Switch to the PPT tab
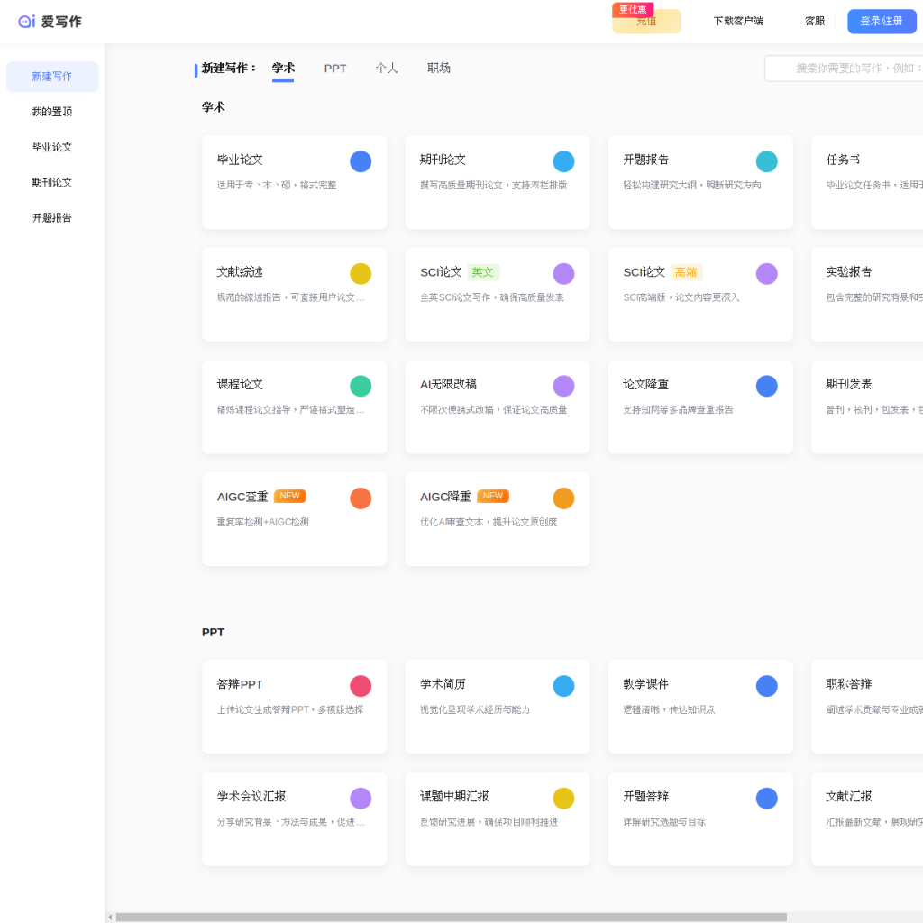Image resolution: width=923 pixels, height=923 pixels. click(x=335, y=69)
